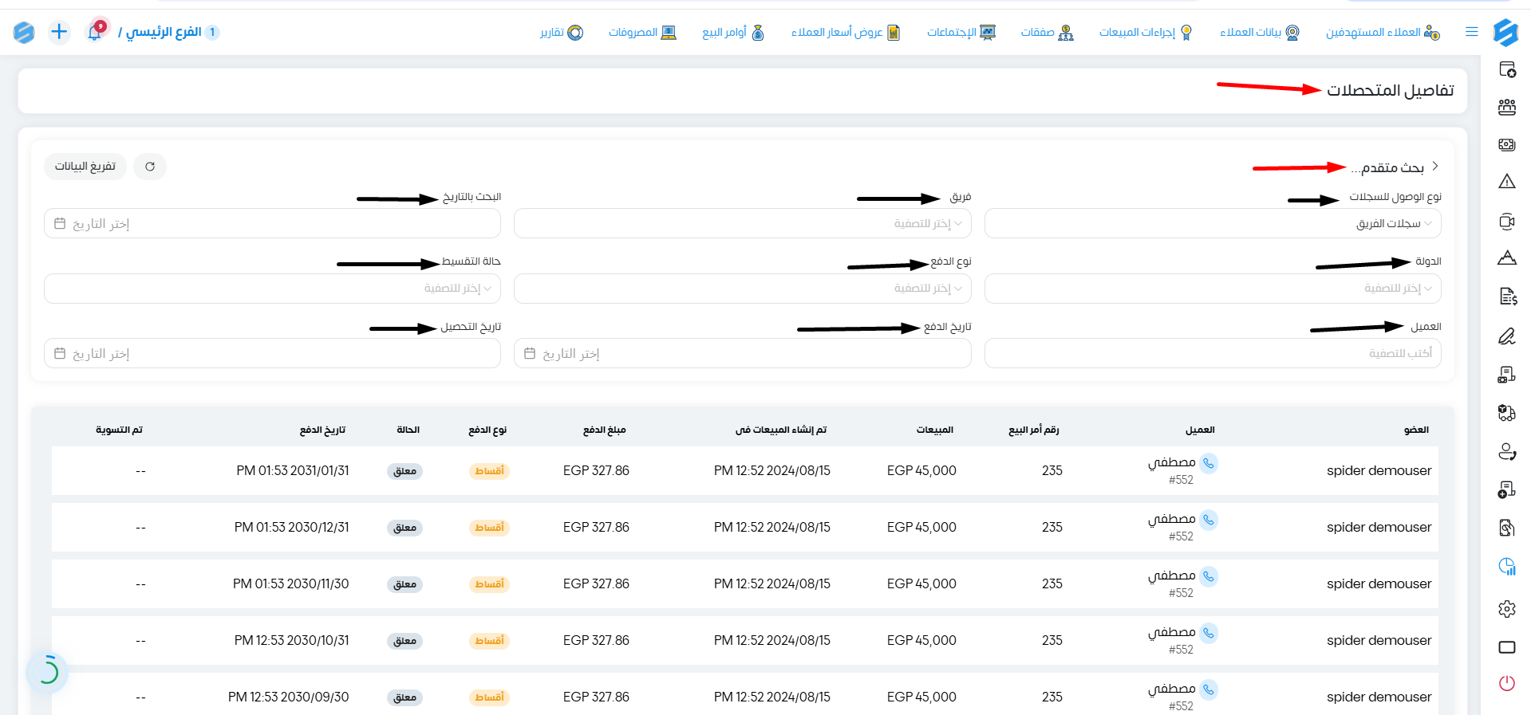Click the العميل filter text field
Screen dimensions: 1531x715
[x=1213, y=353]
